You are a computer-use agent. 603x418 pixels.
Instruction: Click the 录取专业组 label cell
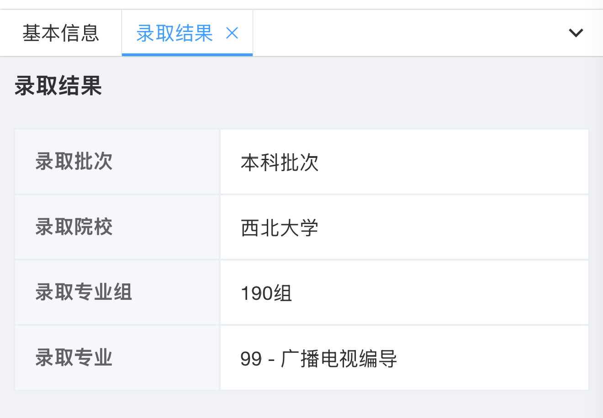point(84,292)
